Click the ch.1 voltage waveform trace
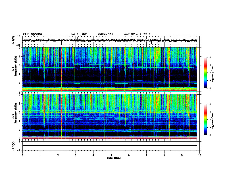The image size is (225, 174). click(109, 40)
